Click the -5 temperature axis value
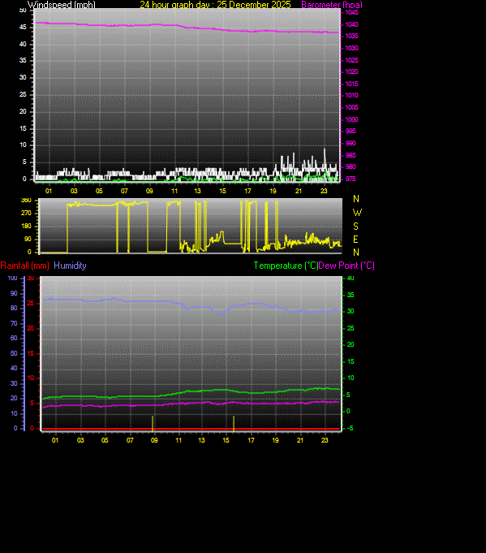The width and height of the screenshot is (486, 553). tap(350, 429)
